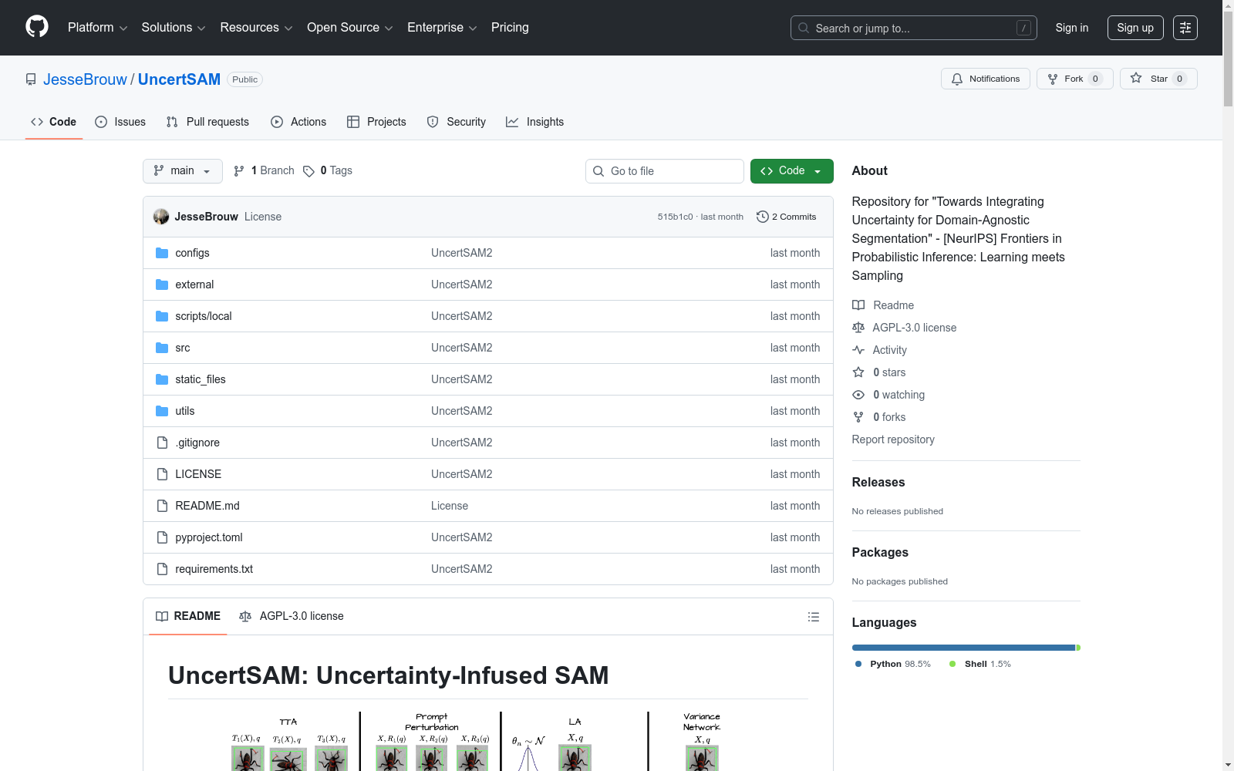Click the UncertSAM repository name link
The image size is (1234, 771).
tap(179, 79)
